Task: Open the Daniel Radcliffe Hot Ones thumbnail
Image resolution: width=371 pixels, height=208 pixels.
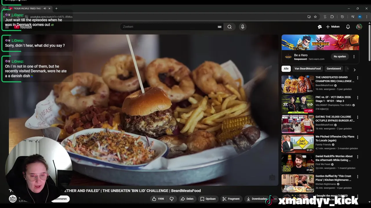Action: point(298,163)
